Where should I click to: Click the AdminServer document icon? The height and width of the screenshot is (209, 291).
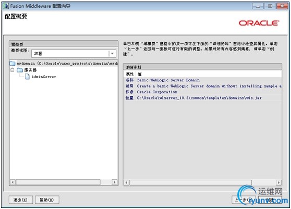[x=27, y=77]
